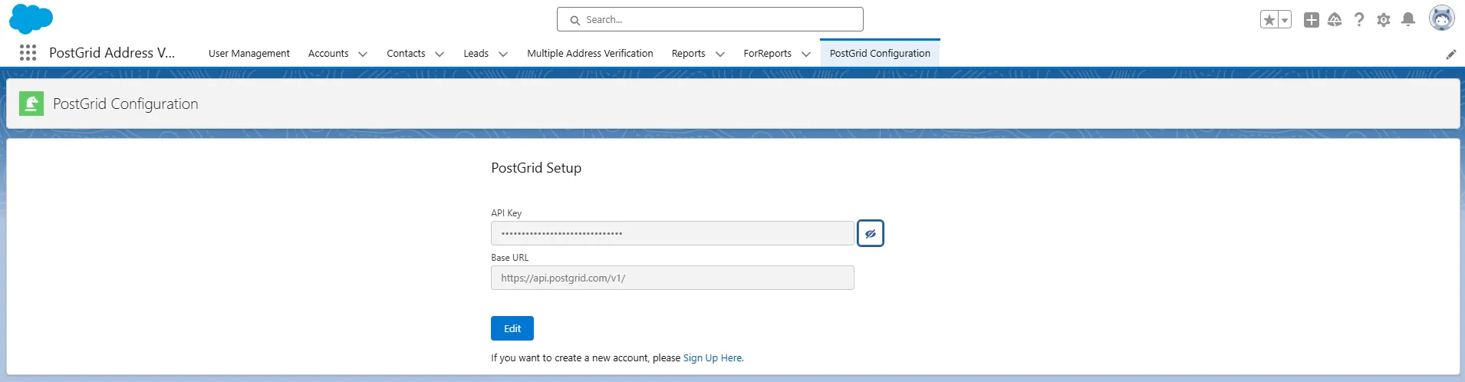
Task: Expand the Leads tab chevron menu
Action: 503,54
